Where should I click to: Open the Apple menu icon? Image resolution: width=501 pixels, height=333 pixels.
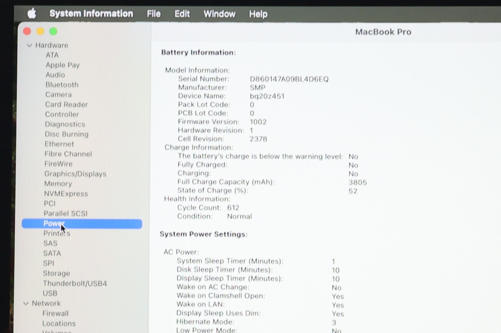[32, 14]
